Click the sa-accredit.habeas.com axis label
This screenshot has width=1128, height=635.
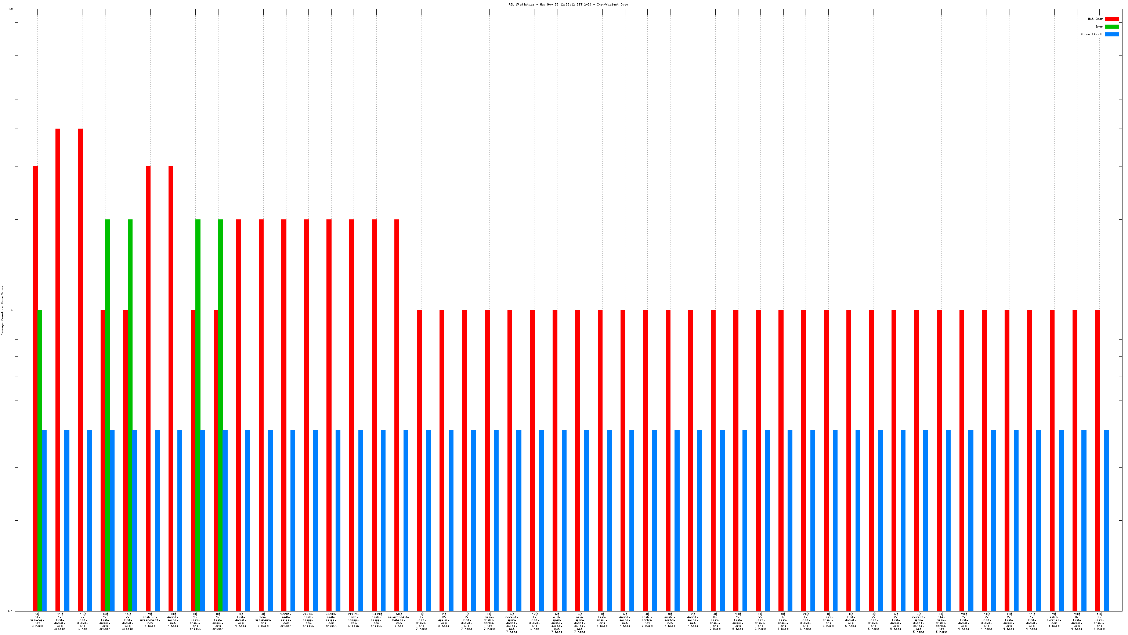click(398, 620)
